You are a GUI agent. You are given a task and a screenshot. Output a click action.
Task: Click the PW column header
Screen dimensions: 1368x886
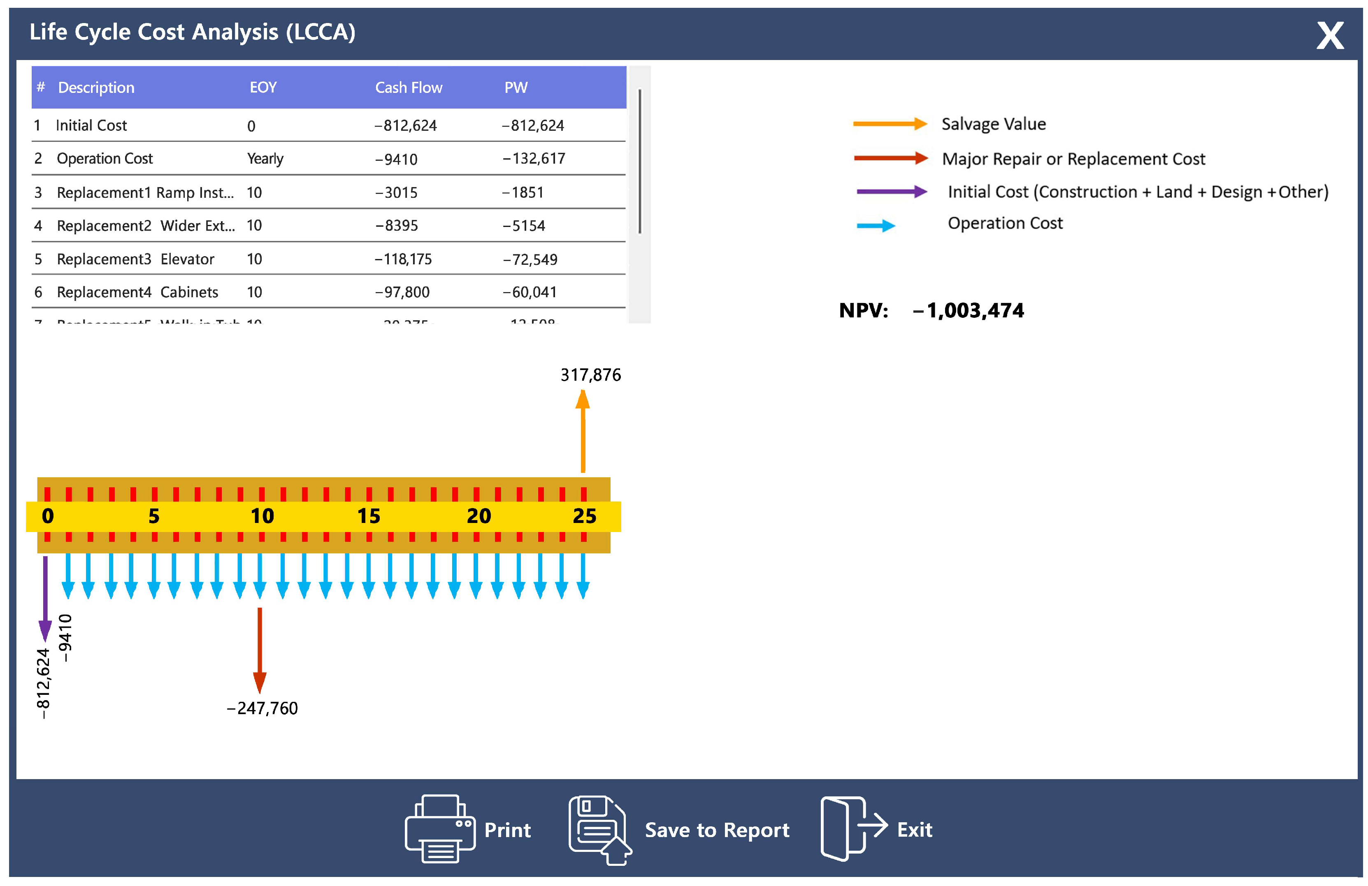coord(516,87)
